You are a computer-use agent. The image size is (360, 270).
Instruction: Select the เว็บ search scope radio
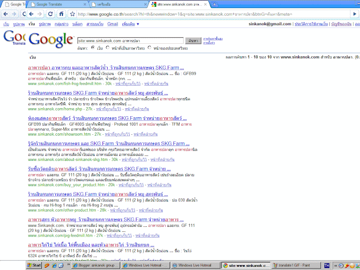tap(93, 48)
